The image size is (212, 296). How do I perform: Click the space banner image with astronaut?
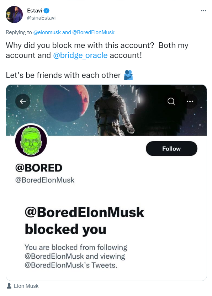click(x=106, y=110)
